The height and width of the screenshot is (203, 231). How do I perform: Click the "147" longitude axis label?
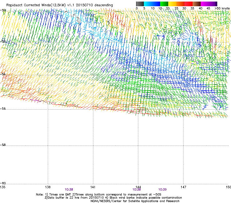coord(183,187)
